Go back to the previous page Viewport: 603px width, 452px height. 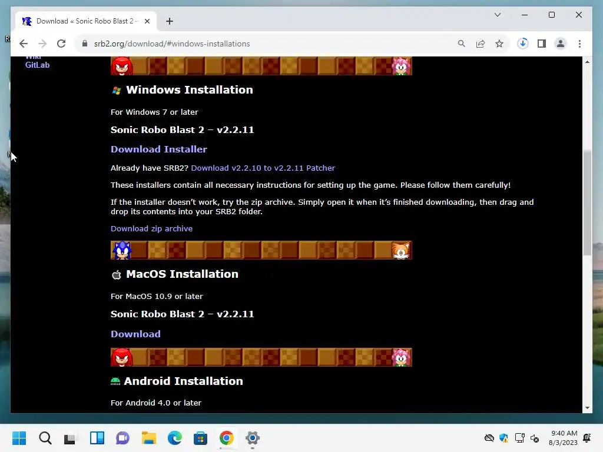point(24,44)
